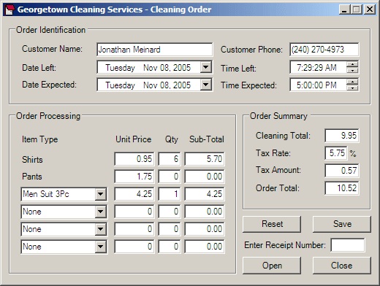Click the 'Unit Price' column header
Image resolution: width=380 pixels, height=286 pixels.
click(134, 139)
